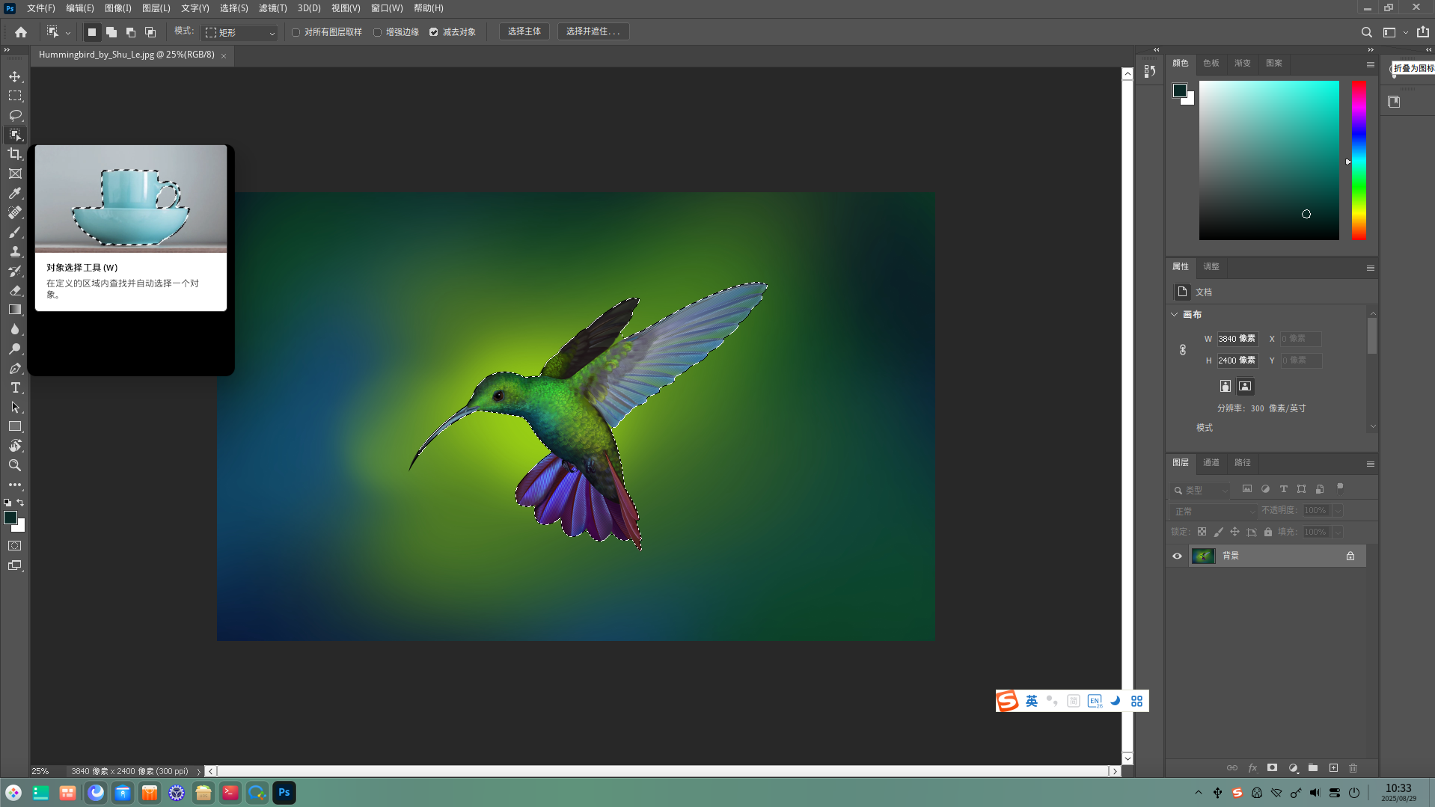
Task: Select the Lasso tool
Action: coord(15,115)
